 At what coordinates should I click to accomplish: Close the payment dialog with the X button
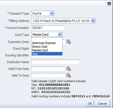(109, 4)
